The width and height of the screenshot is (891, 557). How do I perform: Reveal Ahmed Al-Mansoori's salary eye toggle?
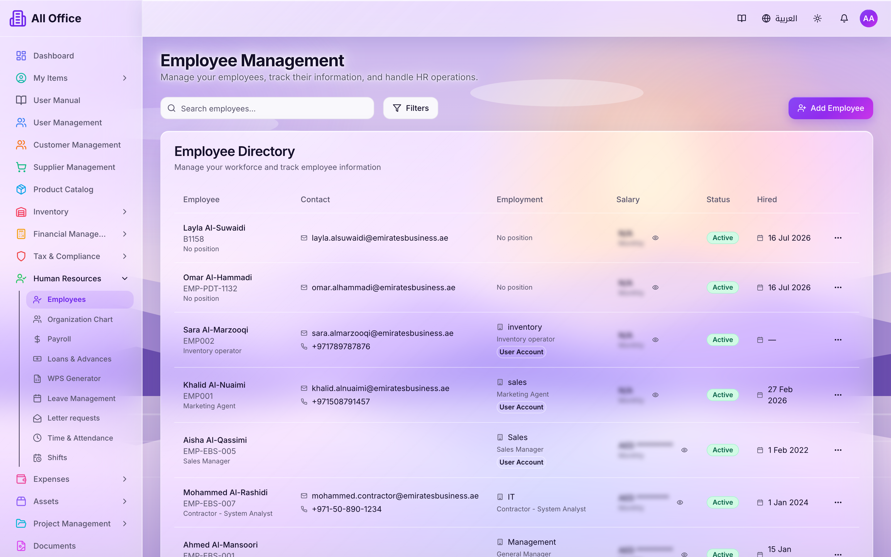(684, 554)
